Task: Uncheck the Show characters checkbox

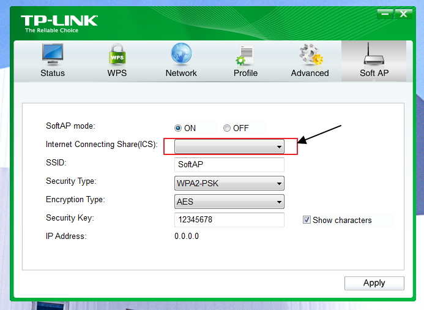Action: (x=307, y=220)
